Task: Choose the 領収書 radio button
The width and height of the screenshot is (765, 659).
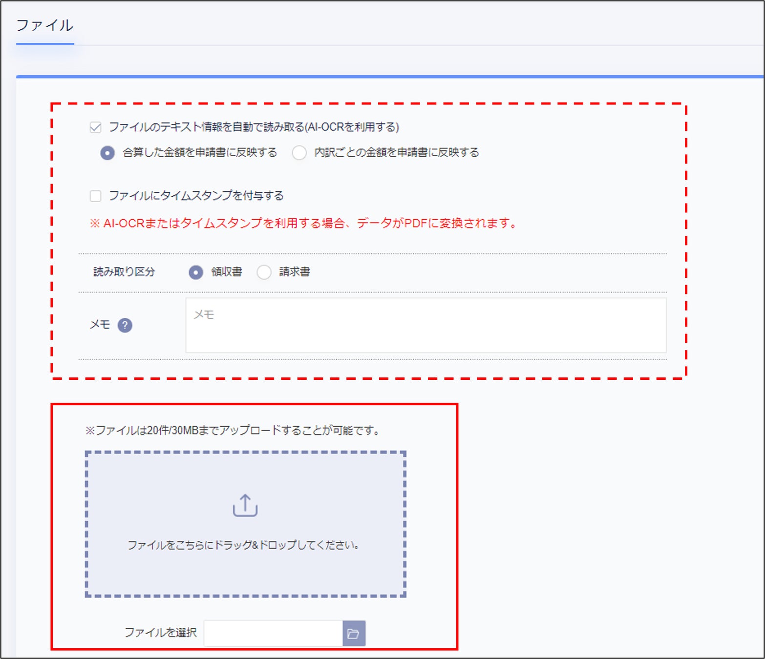Action: click(x=196, y=272)
